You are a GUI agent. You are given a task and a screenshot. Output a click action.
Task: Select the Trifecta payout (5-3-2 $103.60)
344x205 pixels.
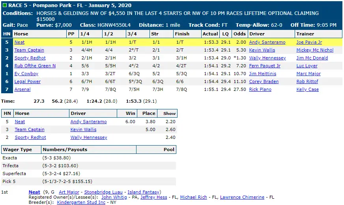click(60, 166)
